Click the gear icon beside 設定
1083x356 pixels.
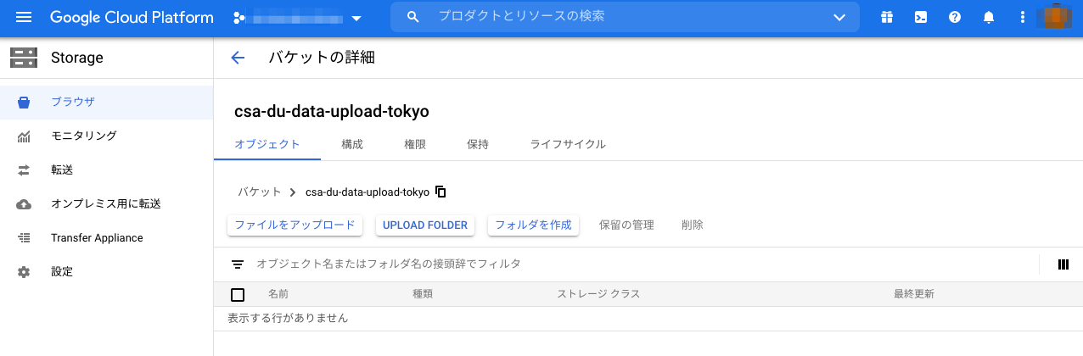(24, 271)
